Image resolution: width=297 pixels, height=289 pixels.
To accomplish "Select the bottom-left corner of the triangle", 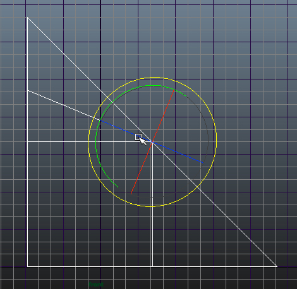I will click(28, 266).
